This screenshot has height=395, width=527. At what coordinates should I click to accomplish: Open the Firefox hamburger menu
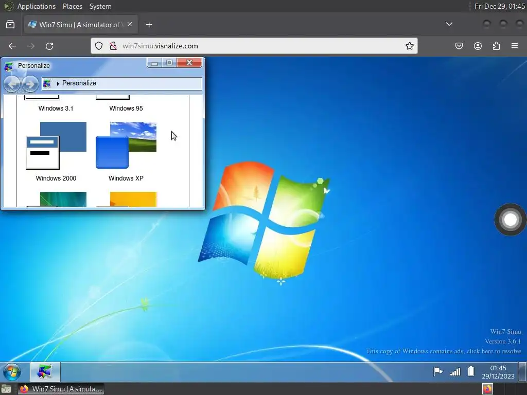point(515,46)
